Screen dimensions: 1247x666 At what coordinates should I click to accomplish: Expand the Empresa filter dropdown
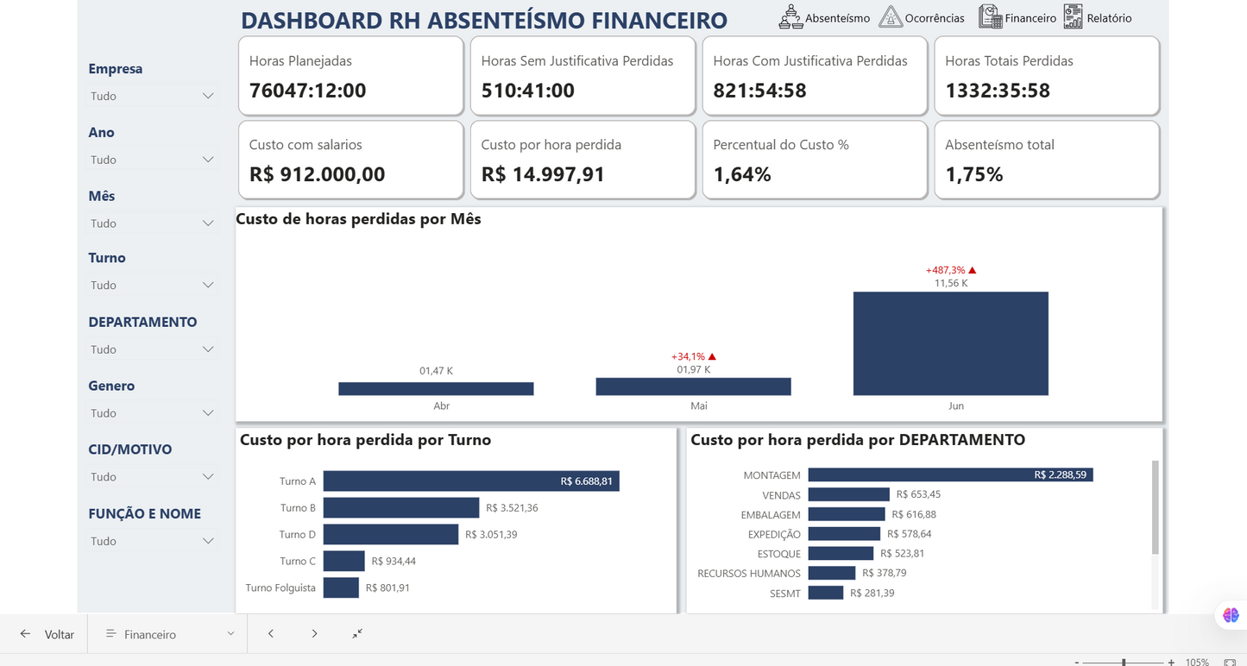(x=207, y=96)
